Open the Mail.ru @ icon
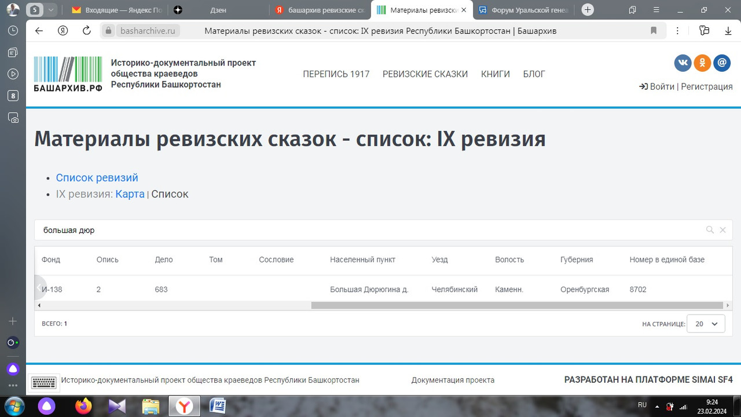 722,63
